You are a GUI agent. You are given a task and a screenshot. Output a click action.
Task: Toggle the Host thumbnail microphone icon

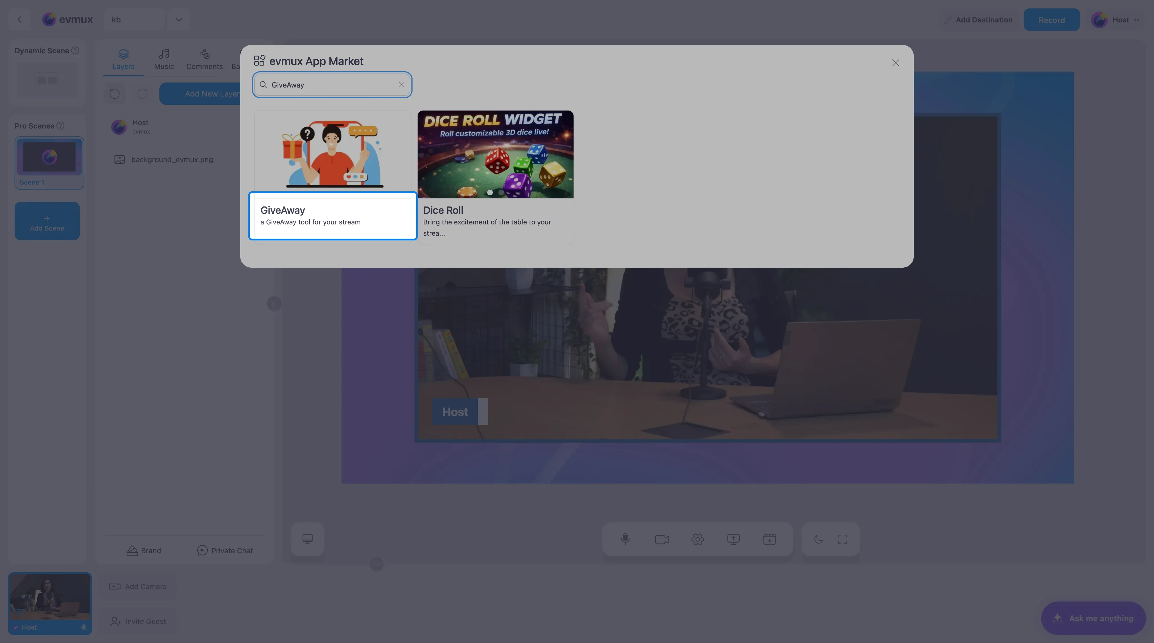(84, 627)
